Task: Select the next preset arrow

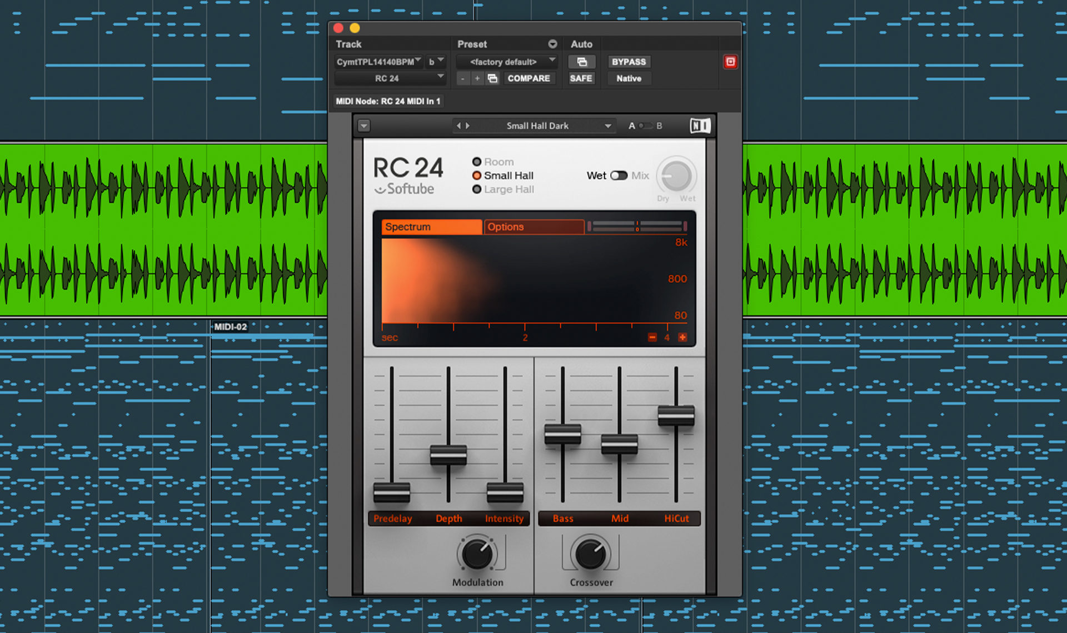Action: click(468, 125)
